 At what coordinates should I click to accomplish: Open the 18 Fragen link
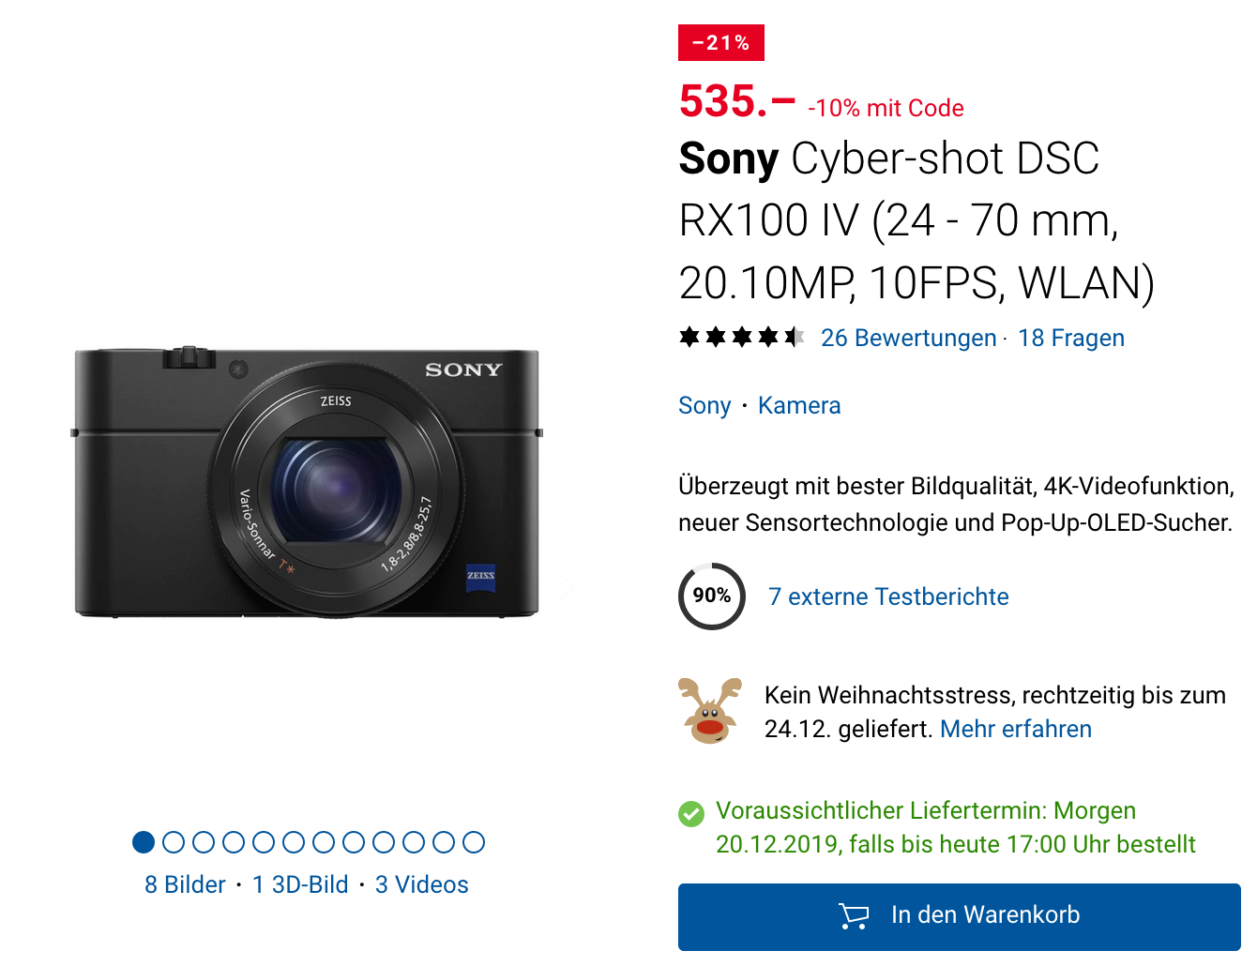point(1070,338)
